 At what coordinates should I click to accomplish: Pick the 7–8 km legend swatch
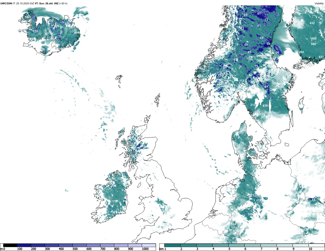(268, 245)
